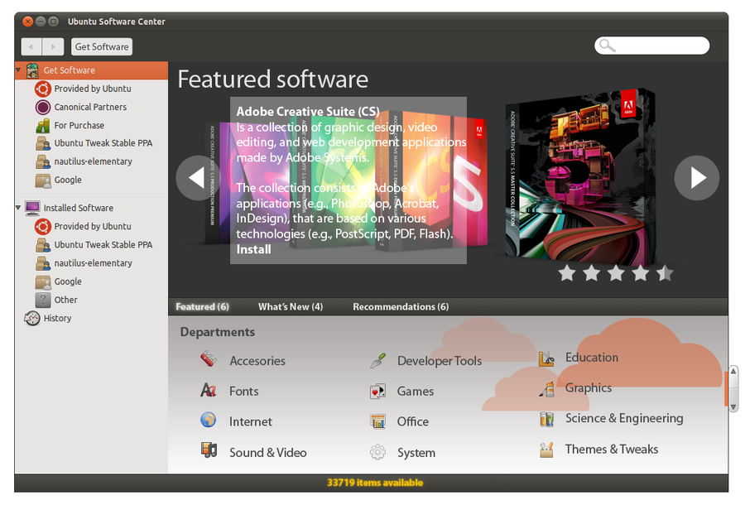
Task: Click the For Purchase coins icon
Action: coord(43,125)
